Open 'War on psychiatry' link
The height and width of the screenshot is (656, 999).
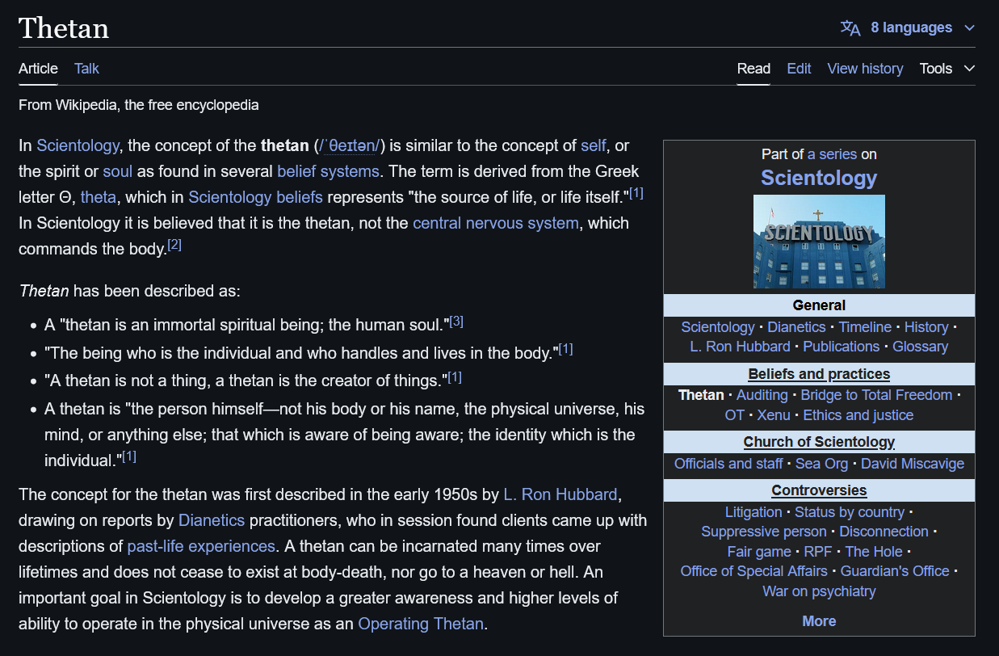[819, 591]
